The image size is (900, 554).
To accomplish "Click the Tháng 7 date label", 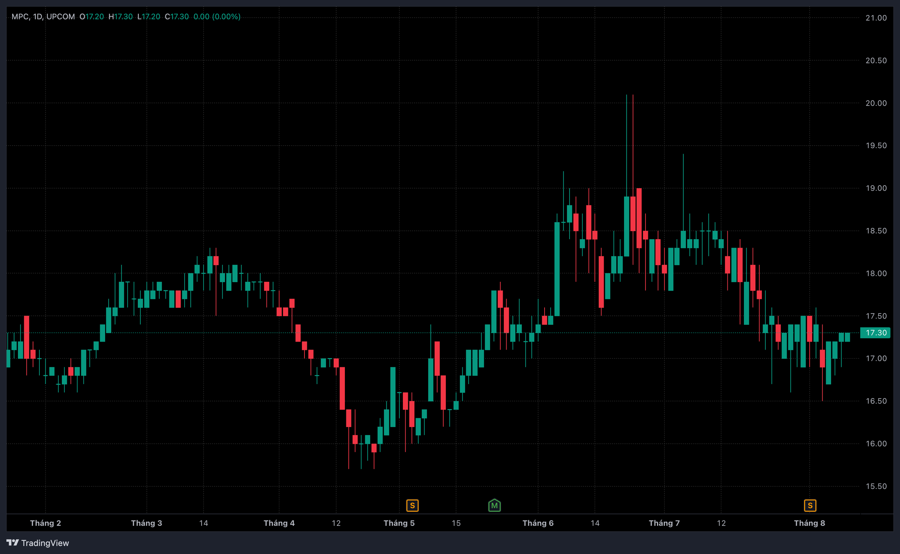I will (664, 523).
